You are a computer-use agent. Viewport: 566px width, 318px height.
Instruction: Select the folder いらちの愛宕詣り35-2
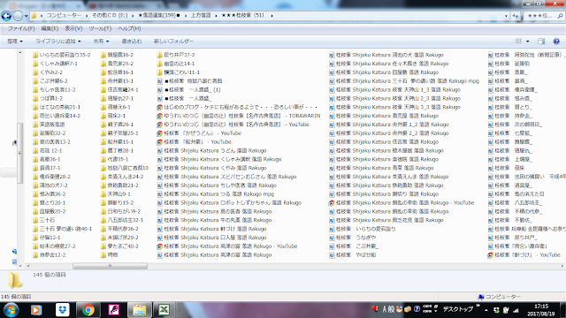click(61, 55)
